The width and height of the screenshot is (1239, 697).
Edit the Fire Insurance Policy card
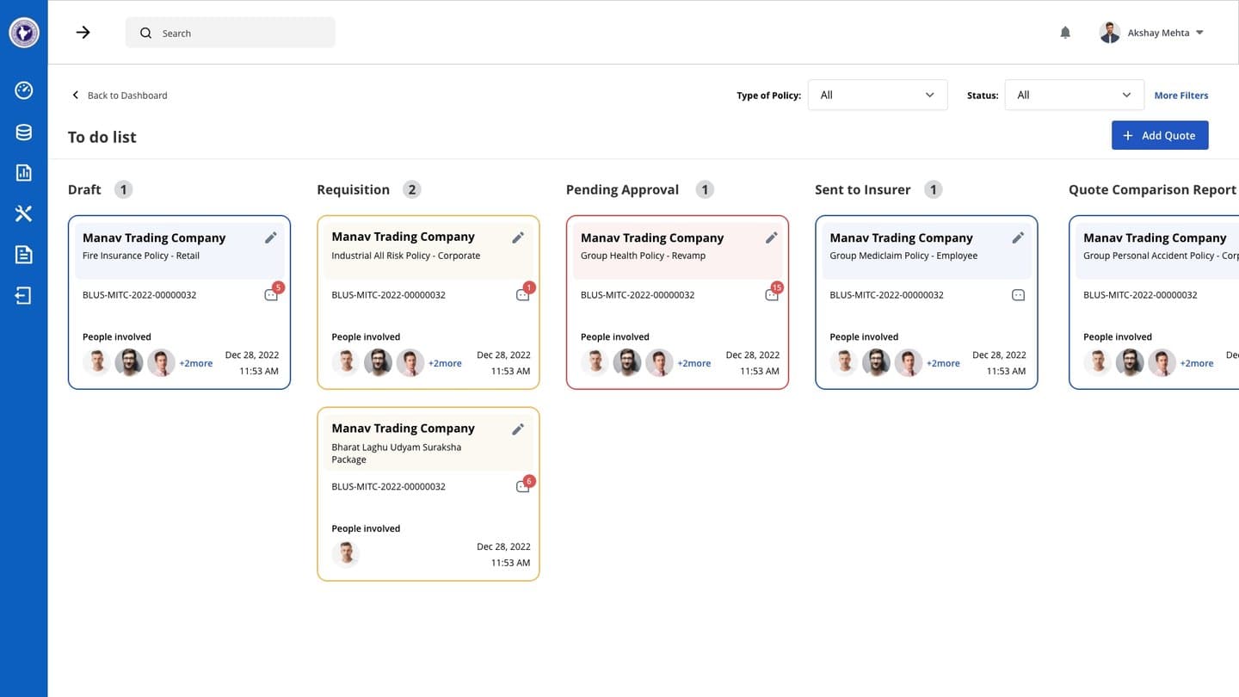point(271,237)
